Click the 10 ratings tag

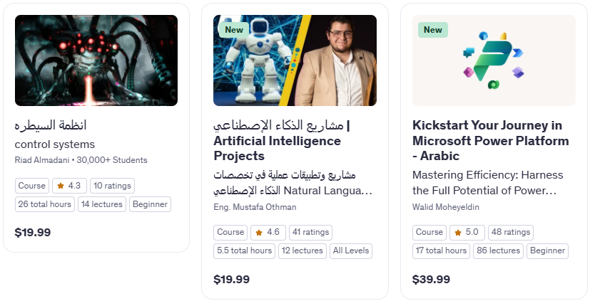point(112,186)
